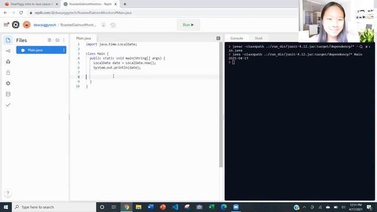The image size is (377, 212).
Task: Open the taskbar clock and date
Action: [356, 207]
